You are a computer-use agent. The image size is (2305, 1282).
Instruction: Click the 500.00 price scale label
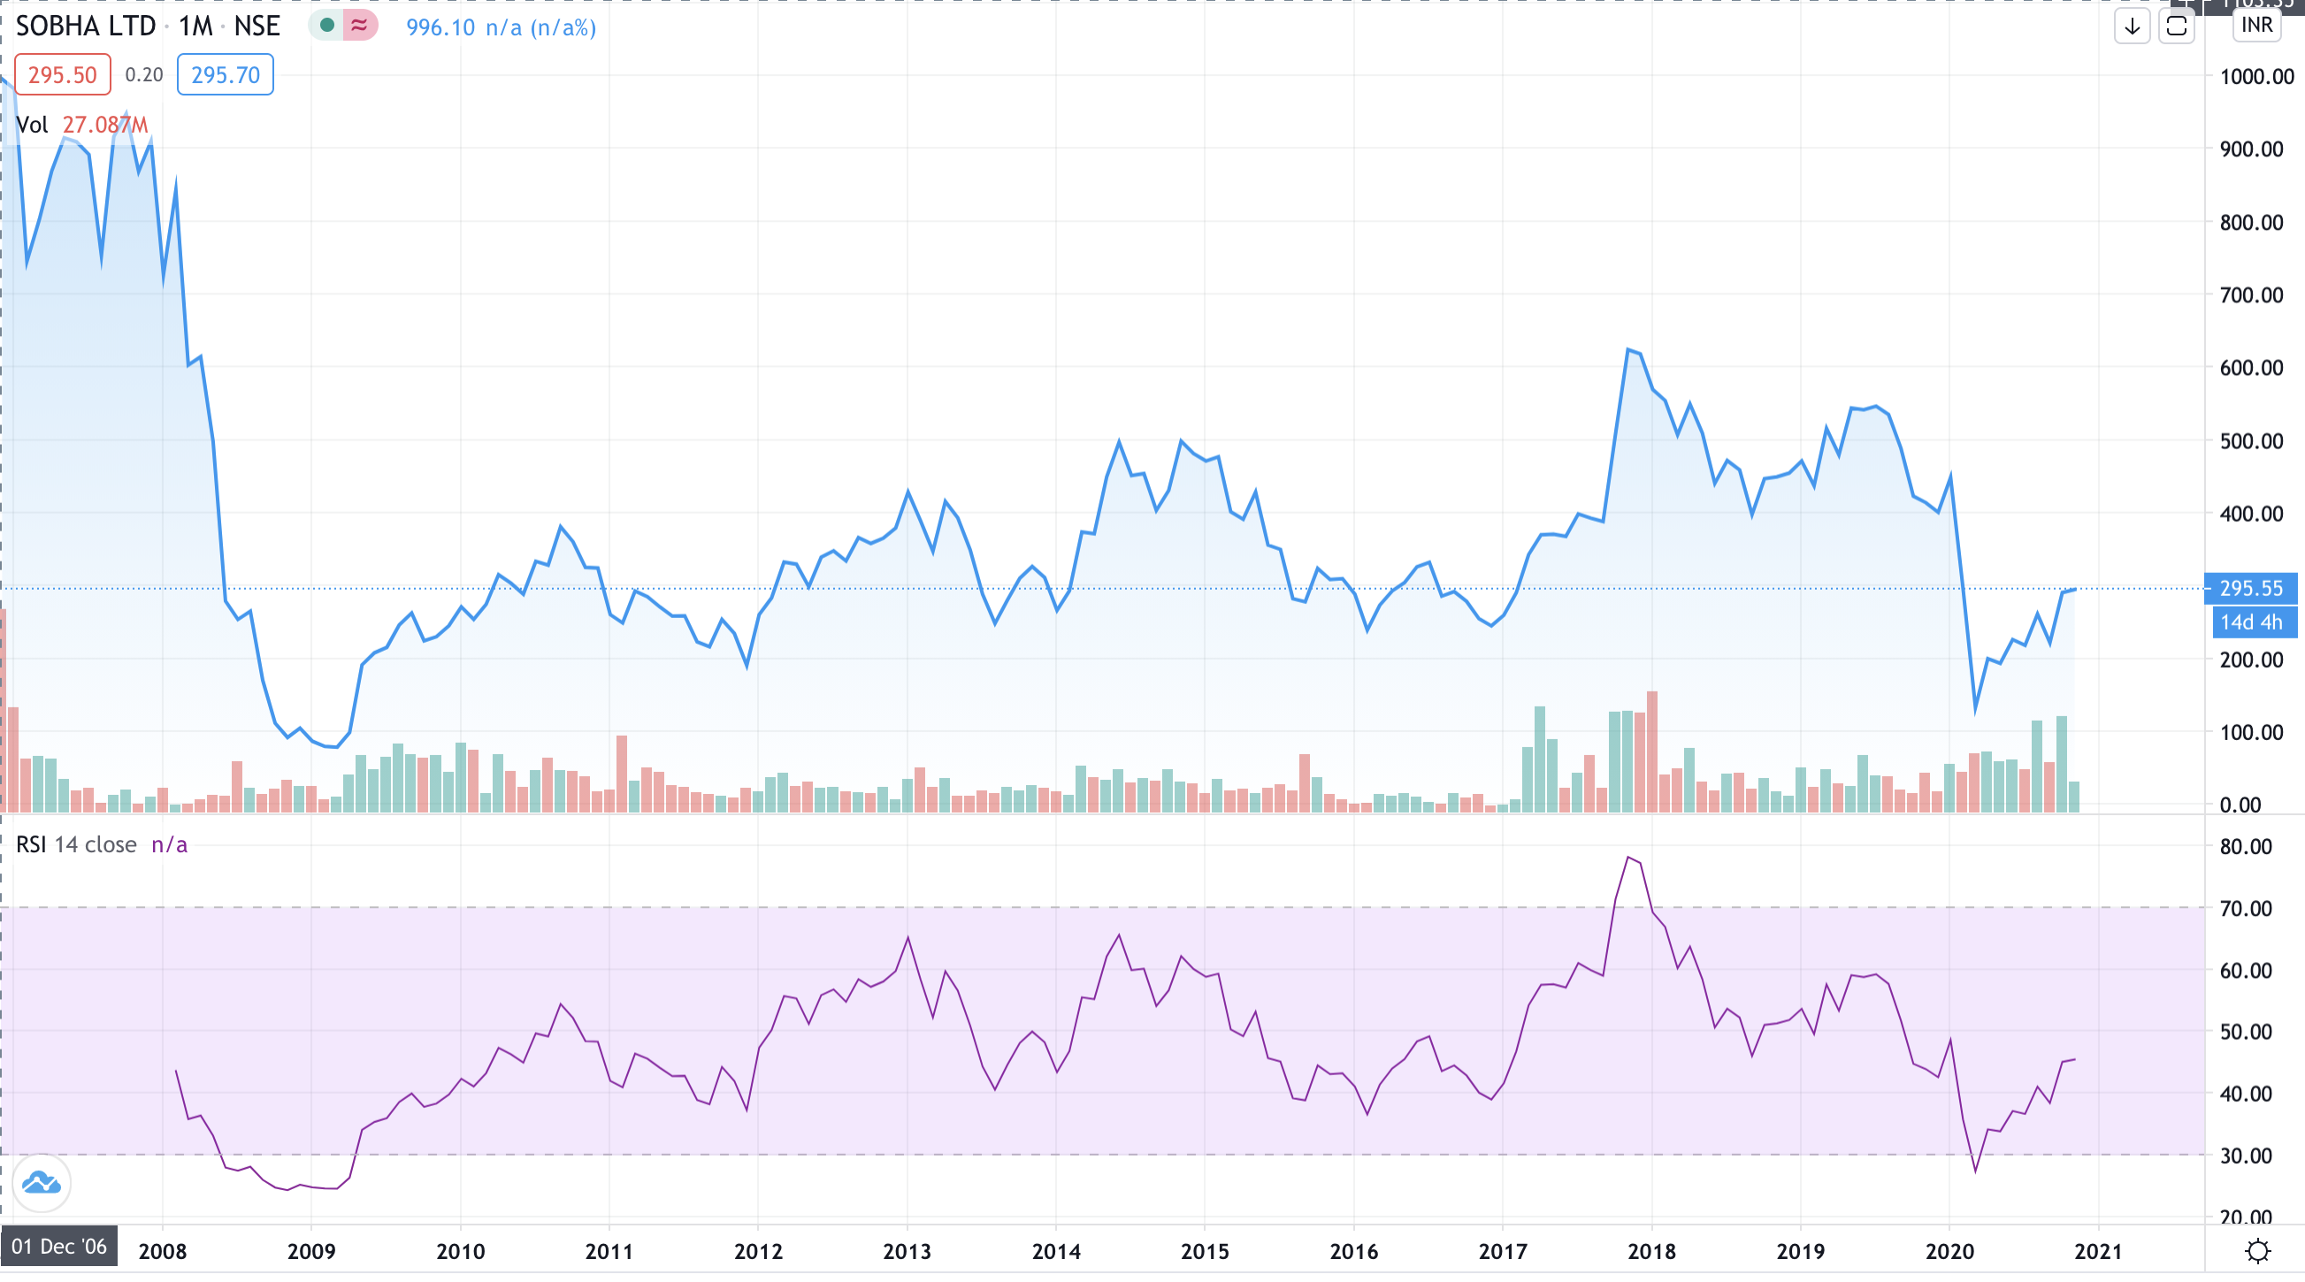coord(2251,441)
